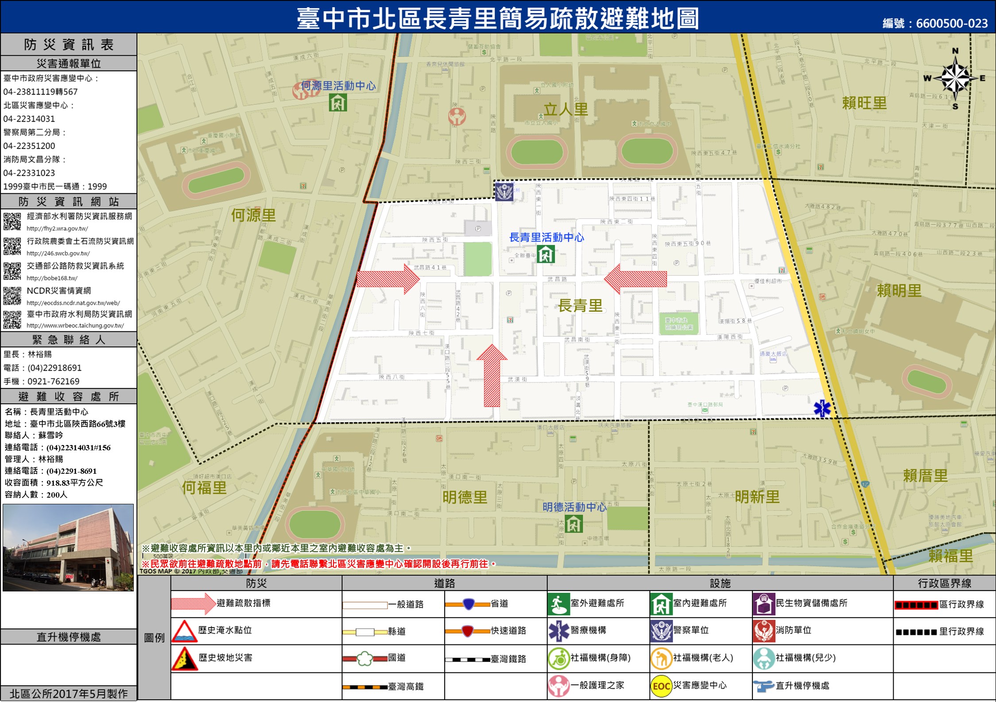The height and width of the screenshot is (702, 996).
Task: Select the 歷史淹水點位 warning triangle icon
Action: tap(184, 631)
